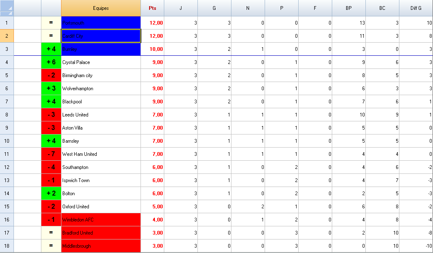Select row header 18
The width and height of the screenshot is (433, 253).
pyautogui.click(x=7, y=246)
